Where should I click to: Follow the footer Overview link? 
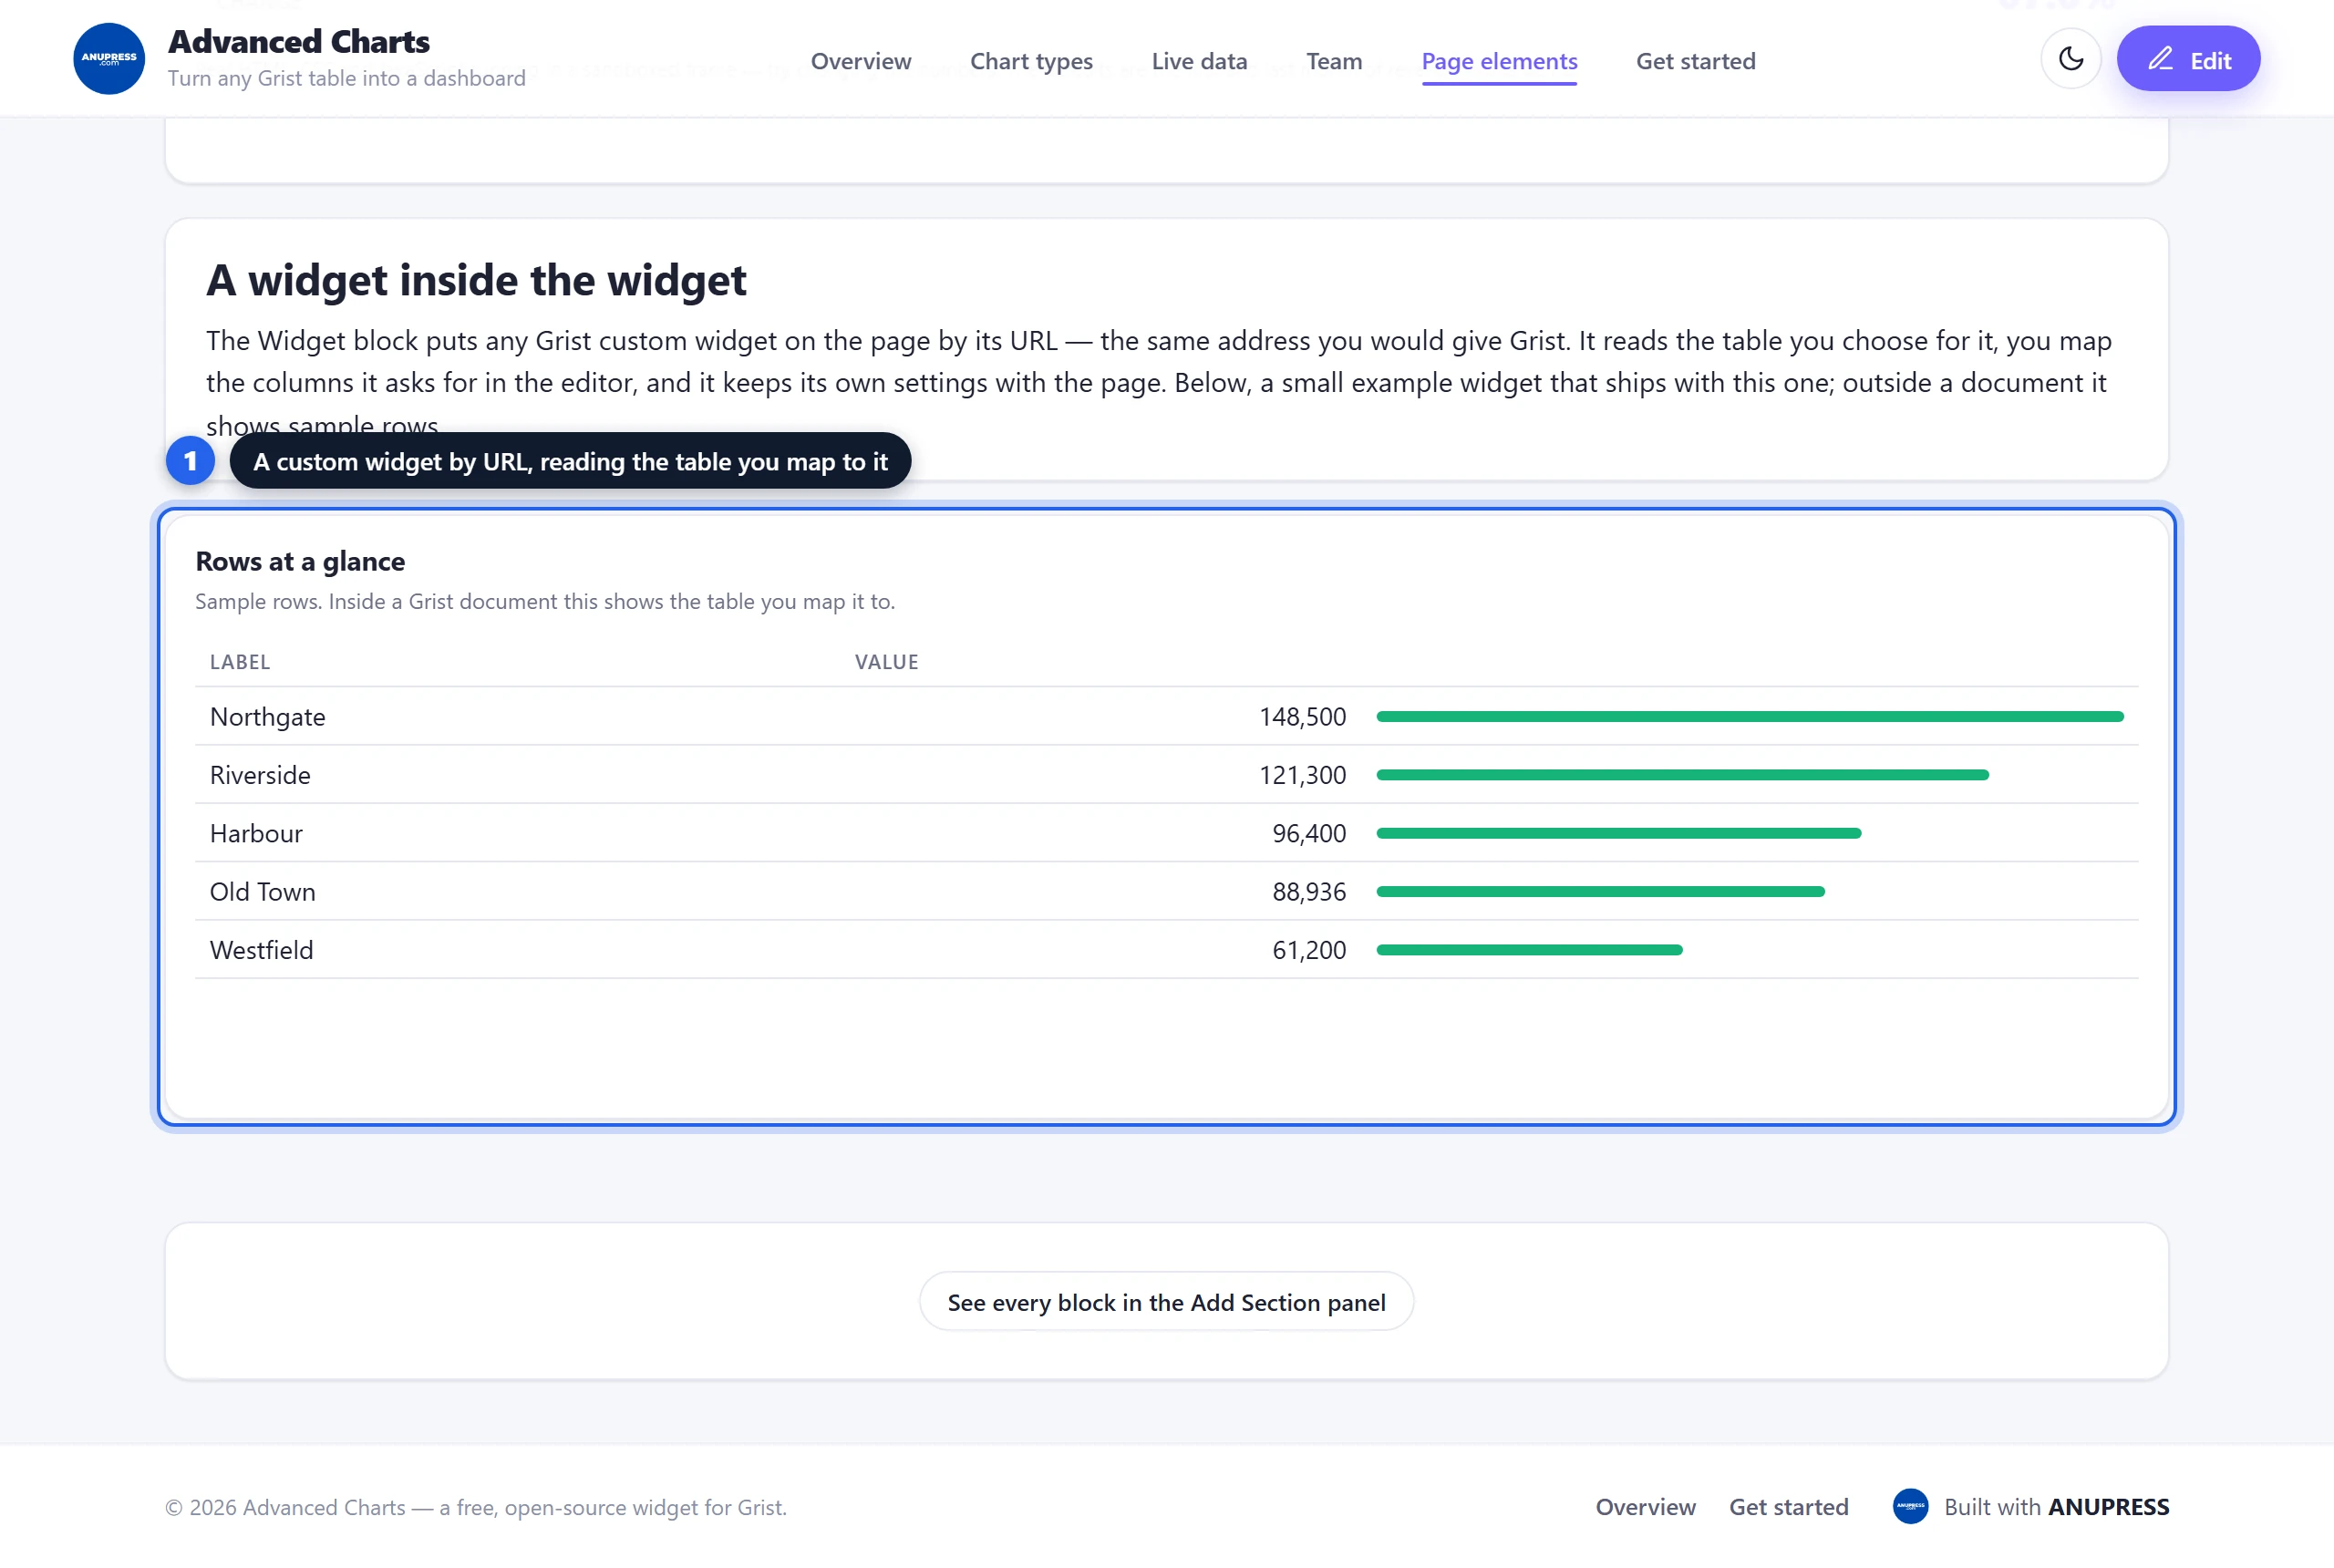(x=1645, y=1507)
